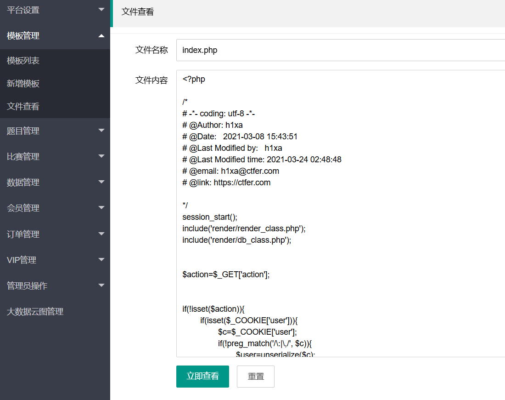The image size is (505, 400).
Task: Collapse the 模板管理 menu arrow
Action: (101, 36)
